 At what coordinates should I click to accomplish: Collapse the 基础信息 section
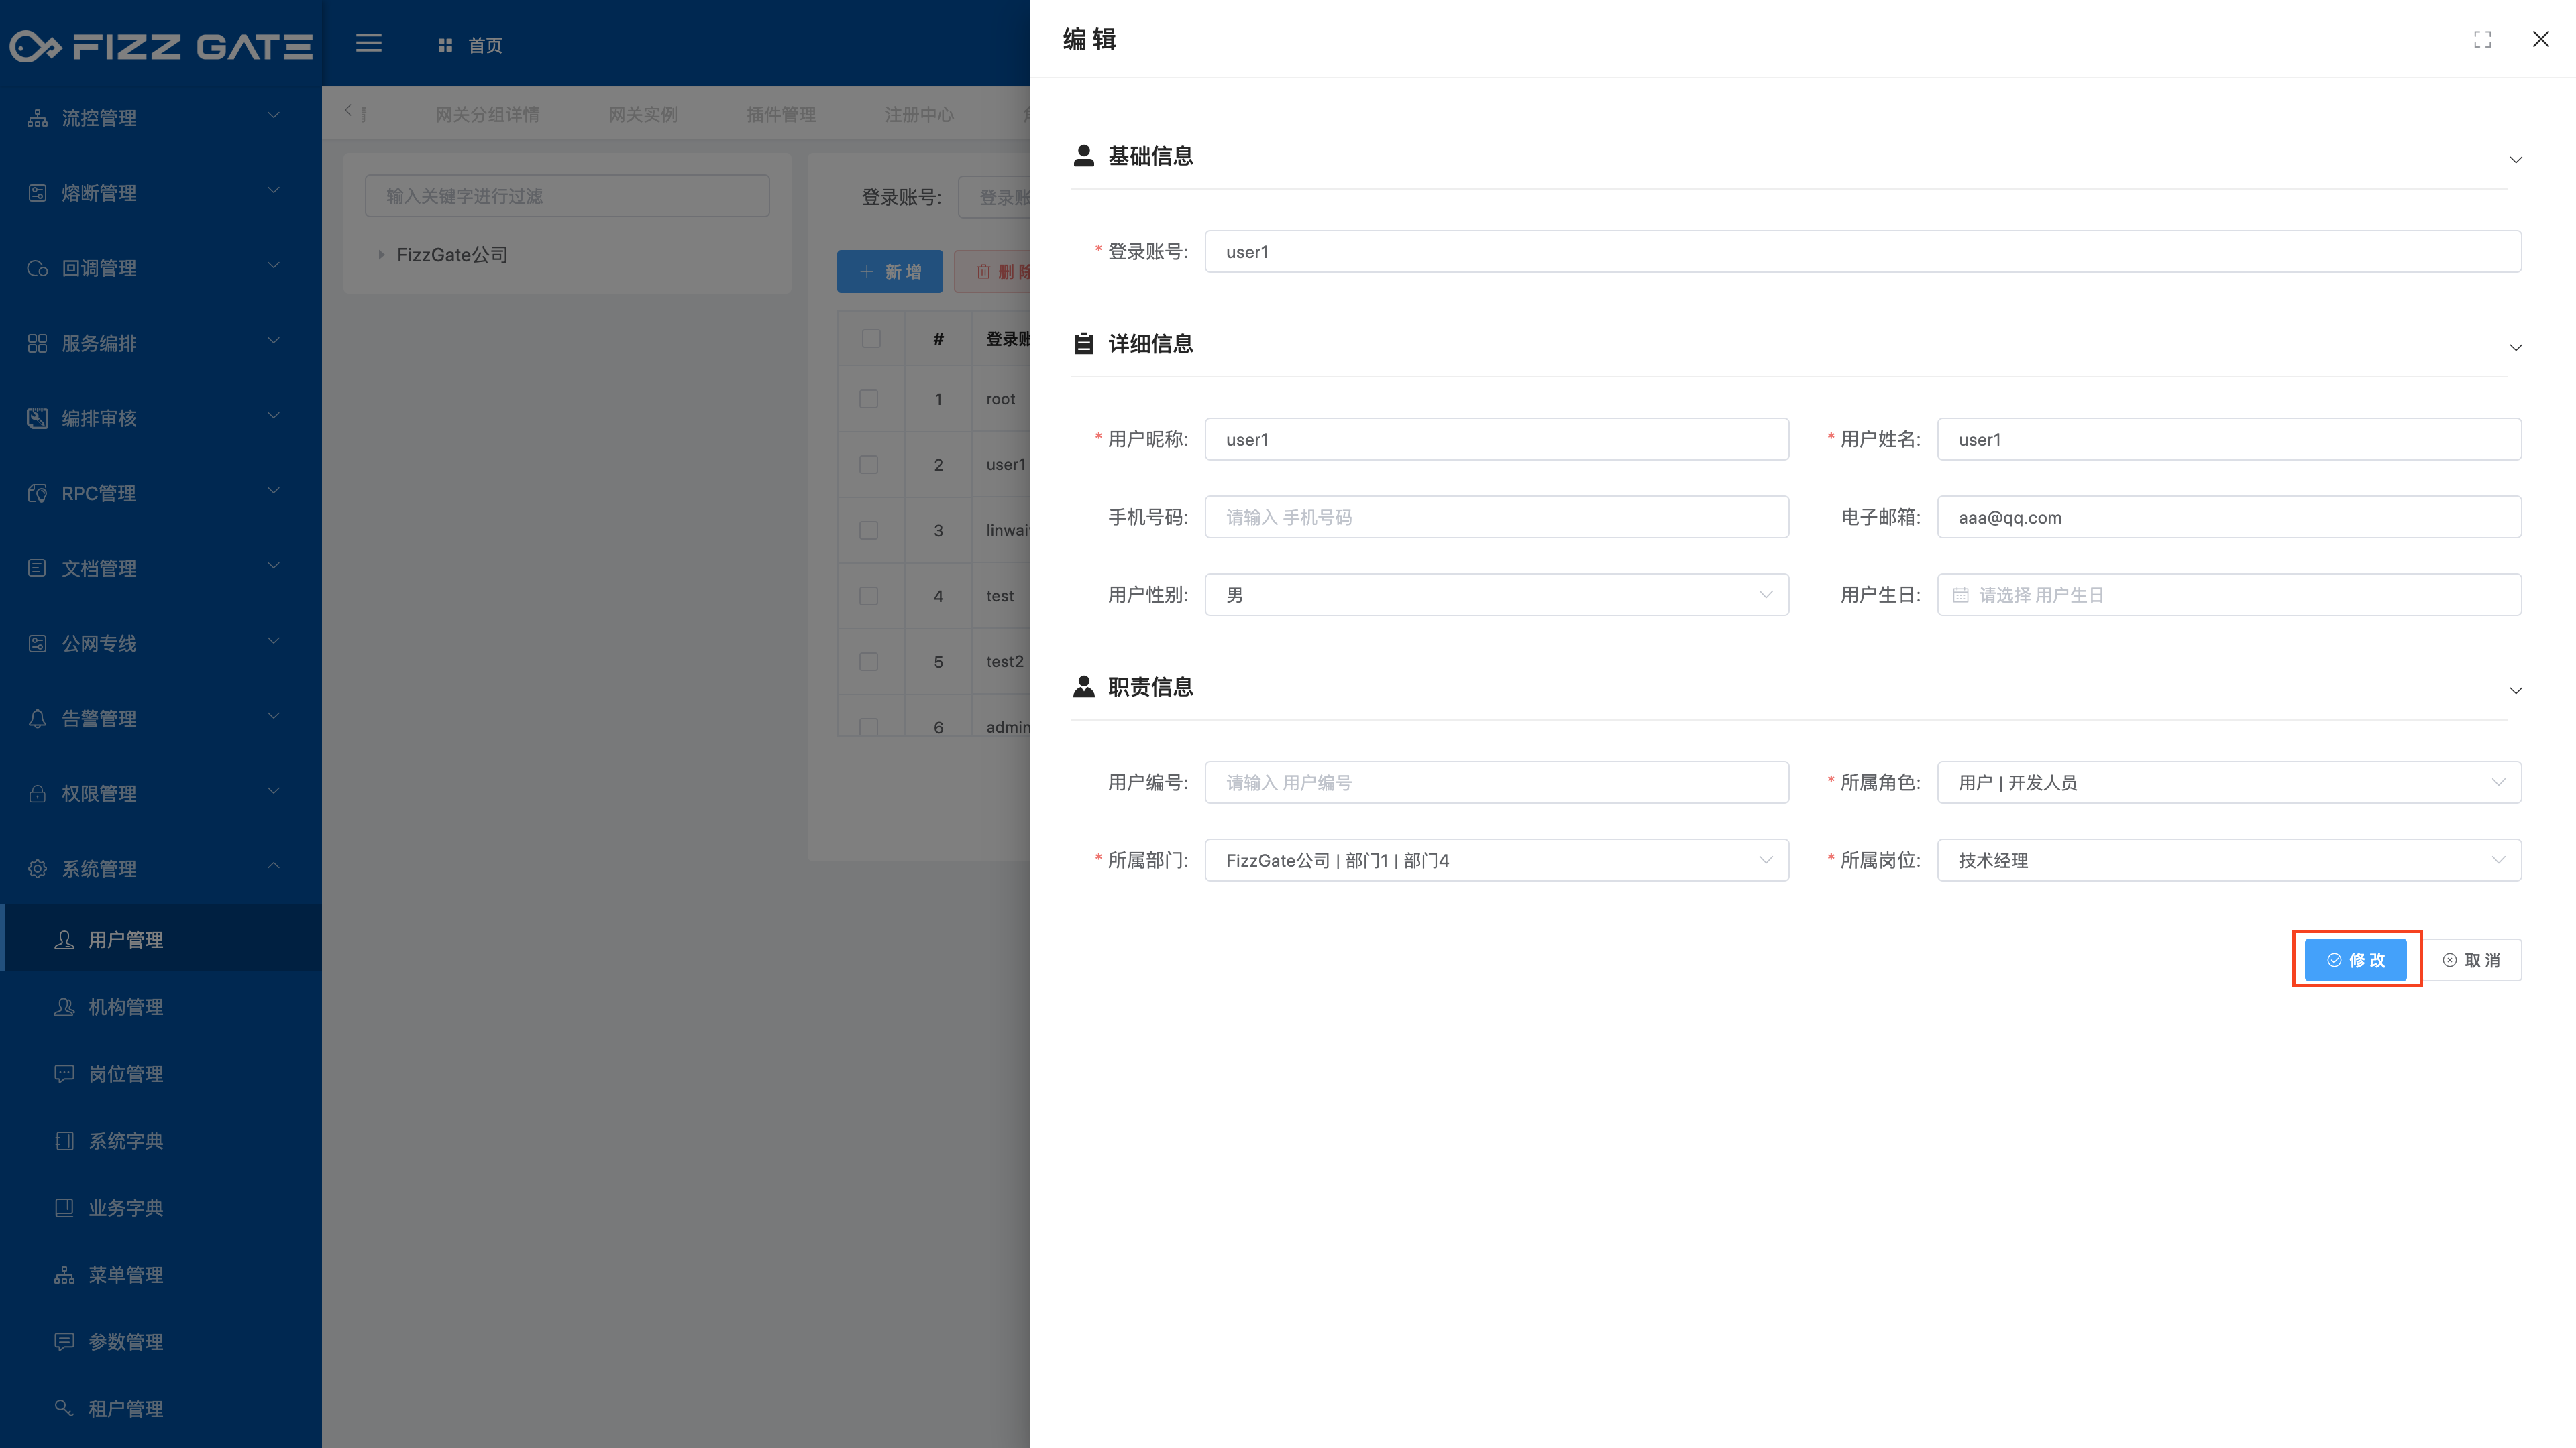(x=2515, y=160)
